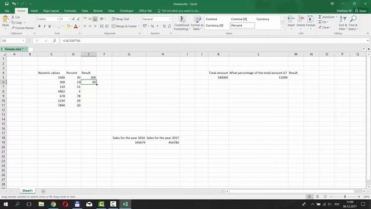Click the zoom slider in status bar
The width and height of the screenshot is (371, 209).
coord(345,197)
